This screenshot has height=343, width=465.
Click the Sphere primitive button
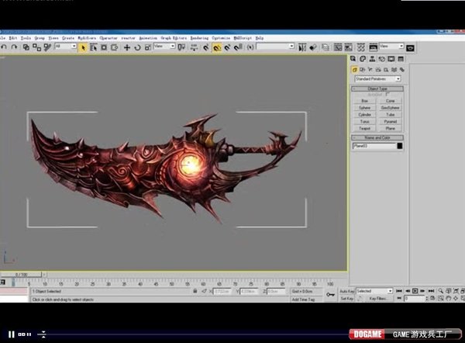[364, 107]
